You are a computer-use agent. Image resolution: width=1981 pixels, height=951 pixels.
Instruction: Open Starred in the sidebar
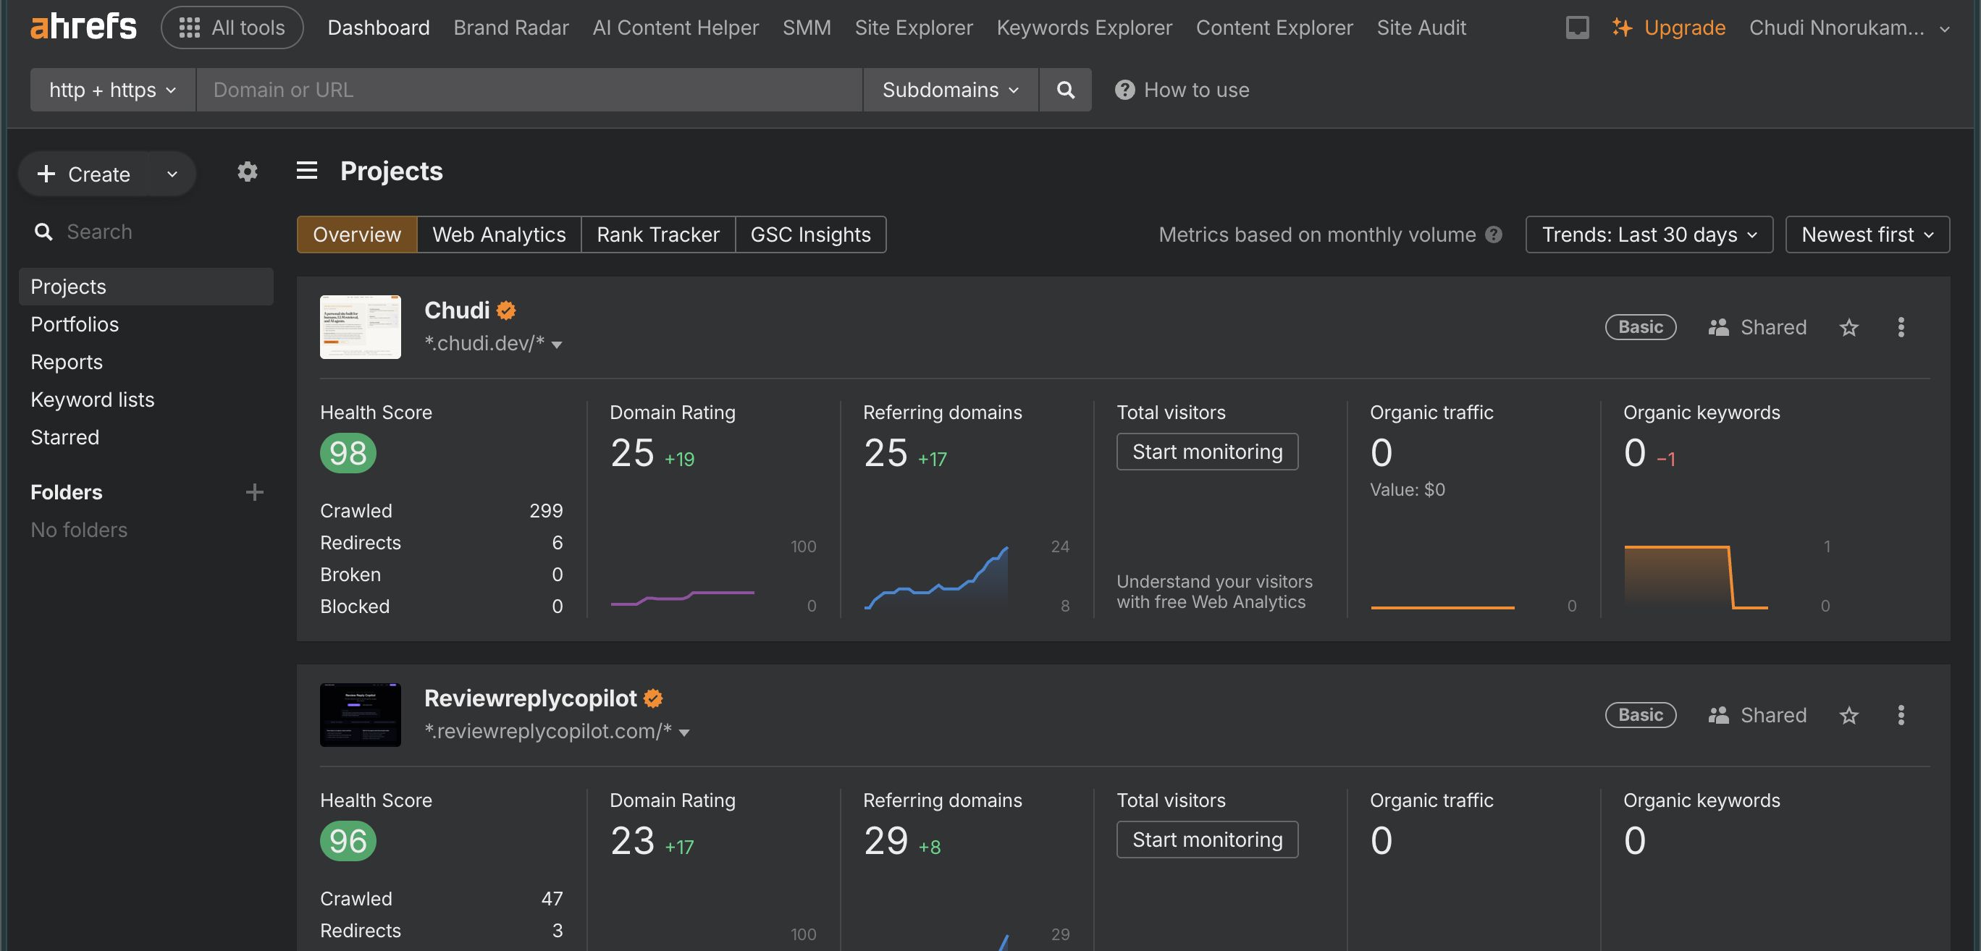pyautogui.click(x=64, y=437)
